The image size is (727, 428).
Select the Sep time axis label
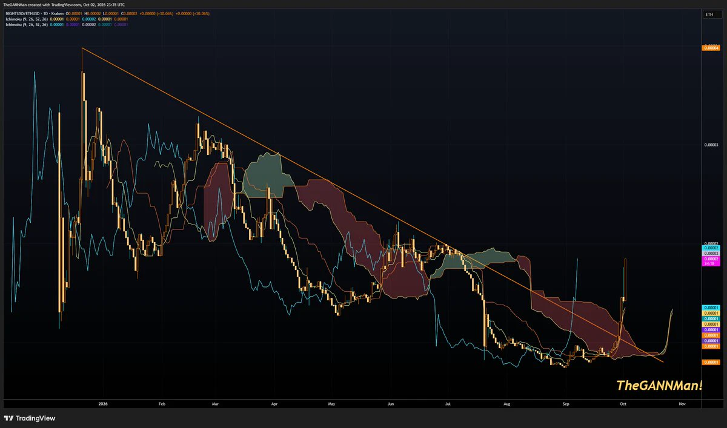coord(565,403)
